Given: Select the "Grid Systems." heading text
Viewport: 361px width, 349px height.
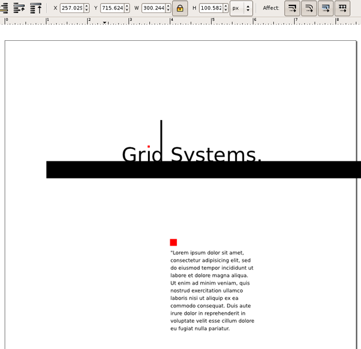Looking at the screenshot, I should (191, 154).
